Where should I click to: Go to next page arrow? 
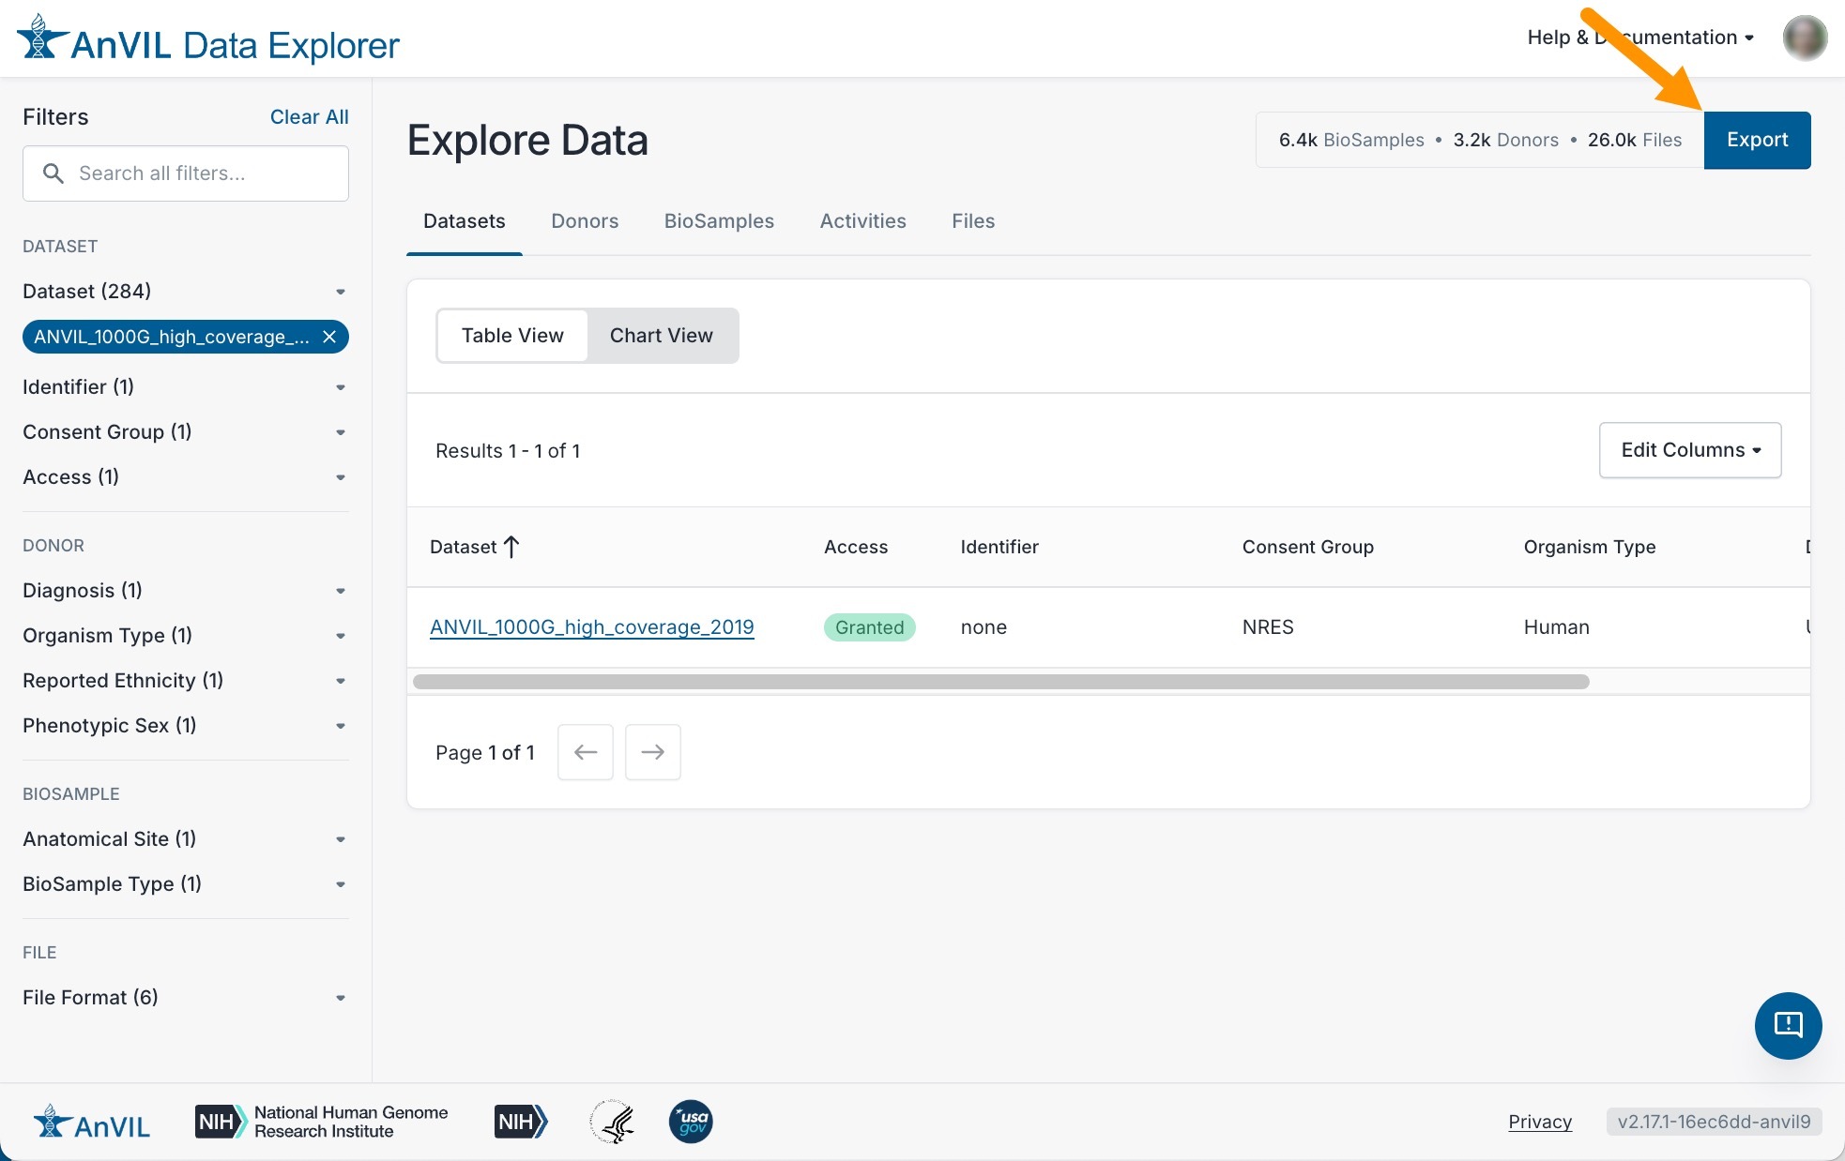pyautogui.click(x=653, y=752)
